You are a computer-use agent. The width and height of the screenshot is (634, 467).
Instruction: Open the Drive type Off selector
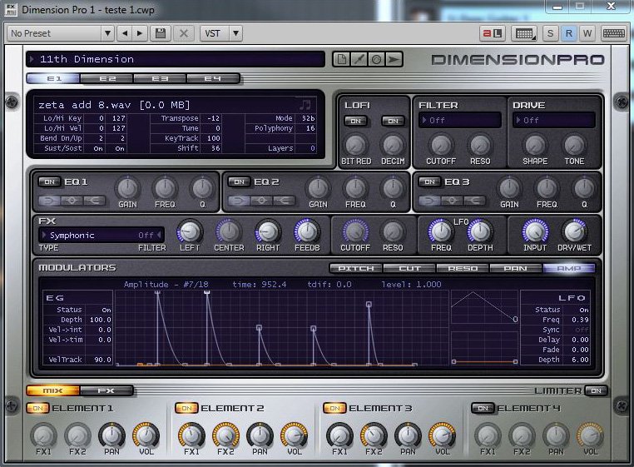point(554,120)
